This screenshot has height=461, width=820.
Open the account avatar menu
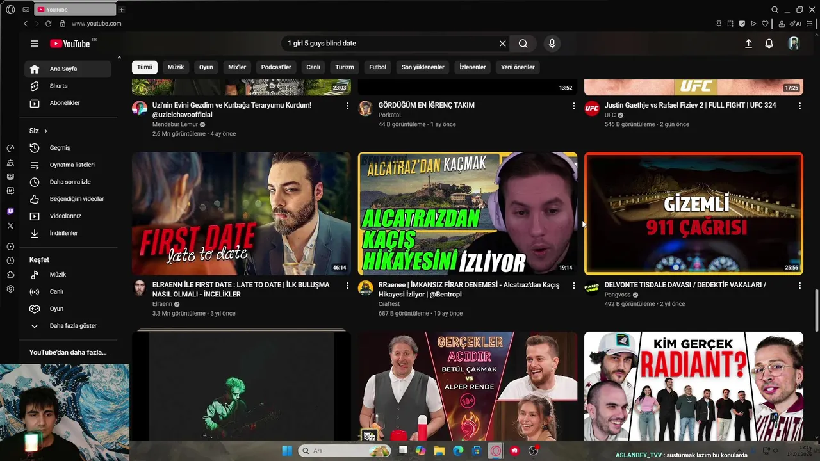tap(794, 44)
